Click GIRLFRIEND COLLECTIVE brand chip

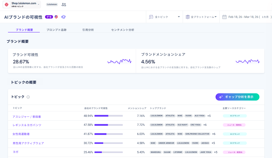tap(197, 134)
